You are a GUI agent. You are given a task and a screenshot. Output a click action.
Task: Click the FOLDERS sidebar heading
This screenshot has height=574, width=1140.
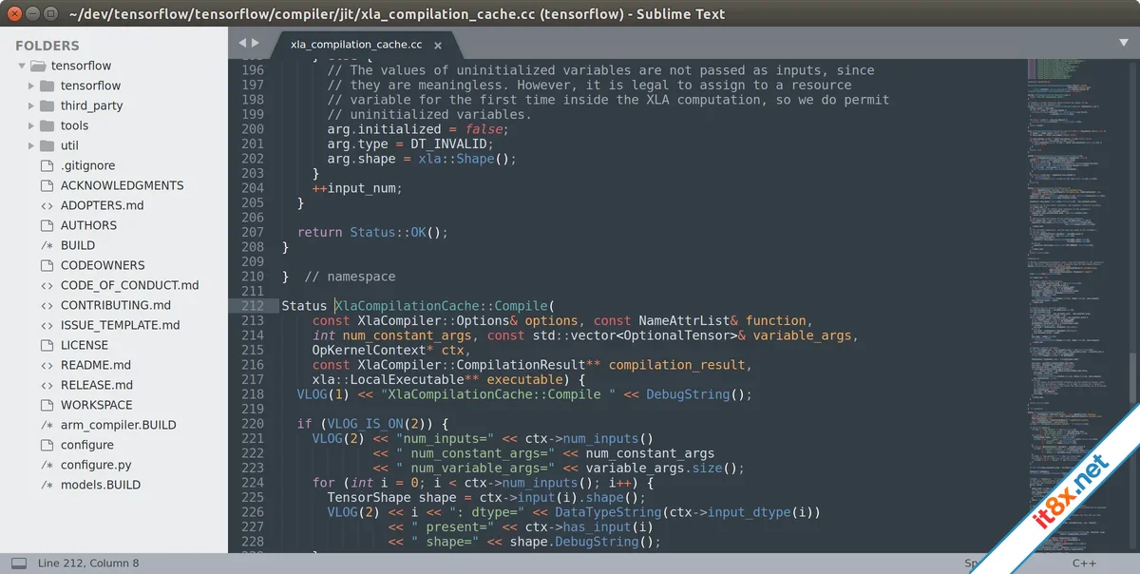point(47,46)
